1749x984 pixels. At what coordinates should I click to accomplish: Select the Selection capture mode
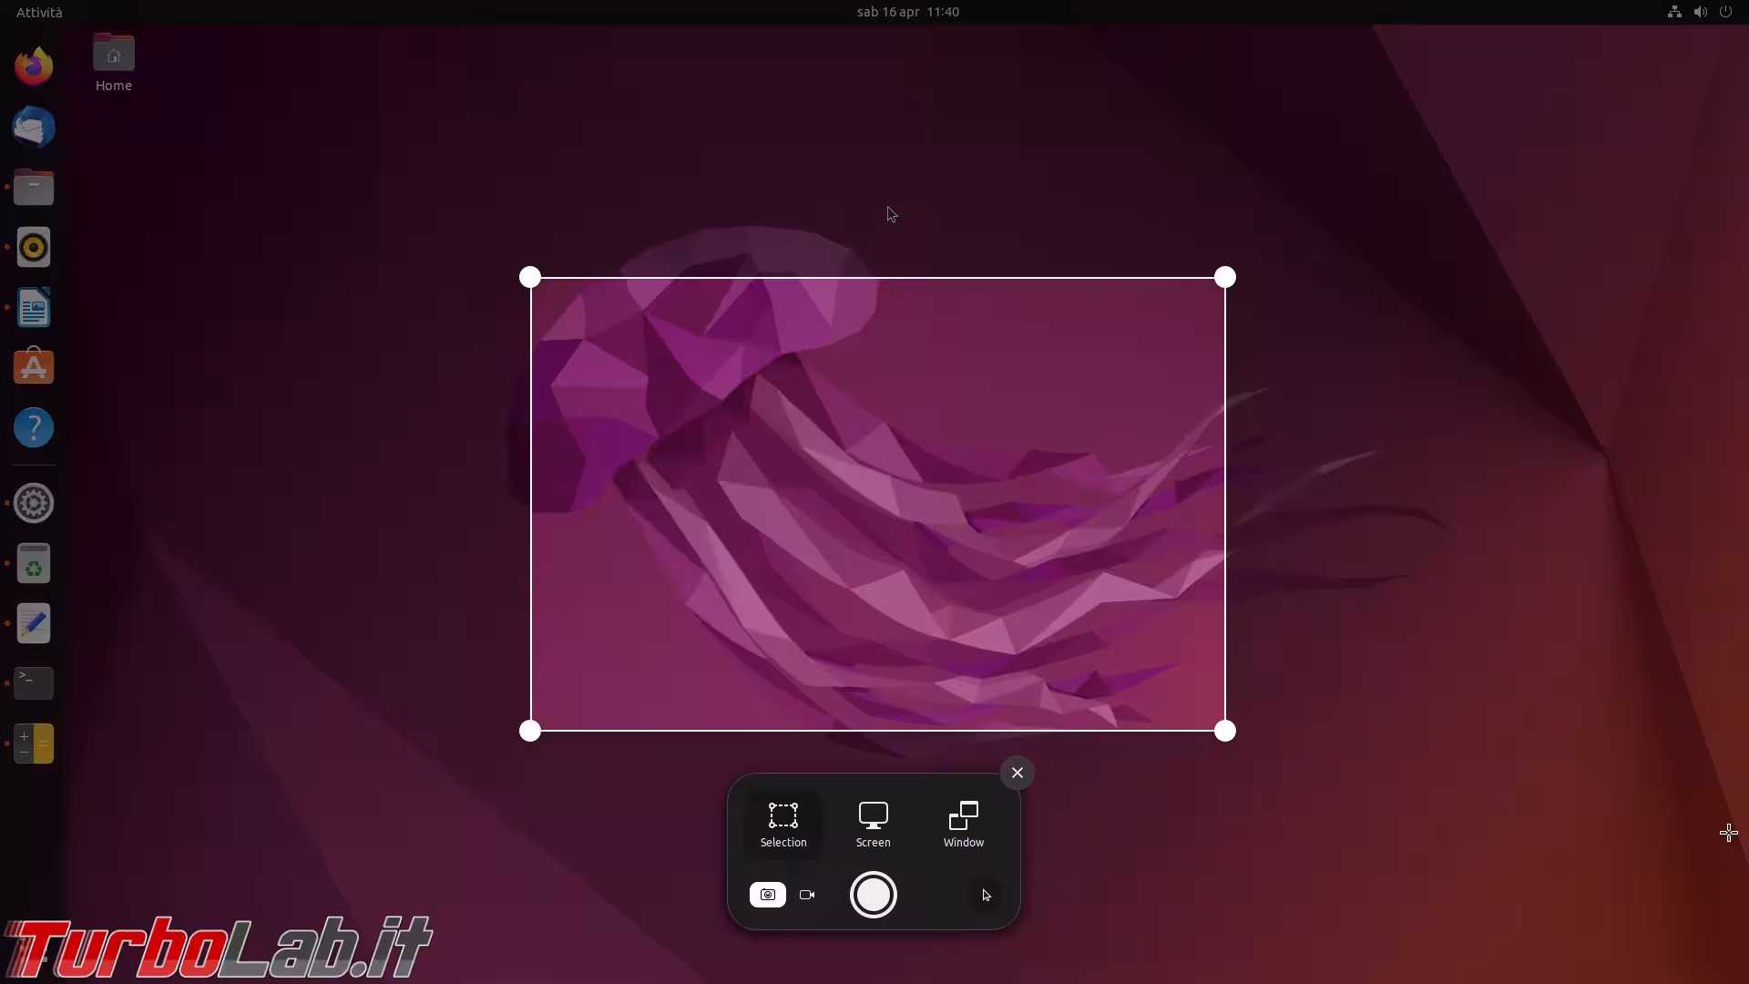[783, 824]
